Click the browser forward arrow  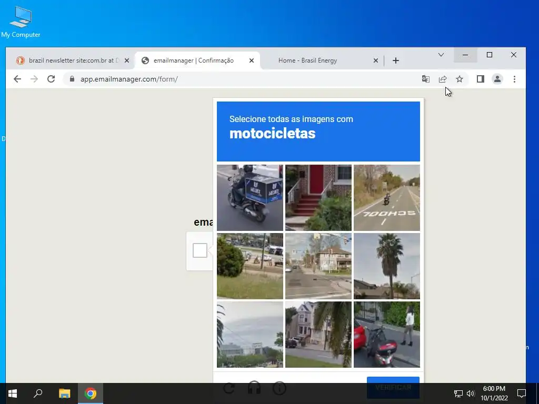(34, 79)
